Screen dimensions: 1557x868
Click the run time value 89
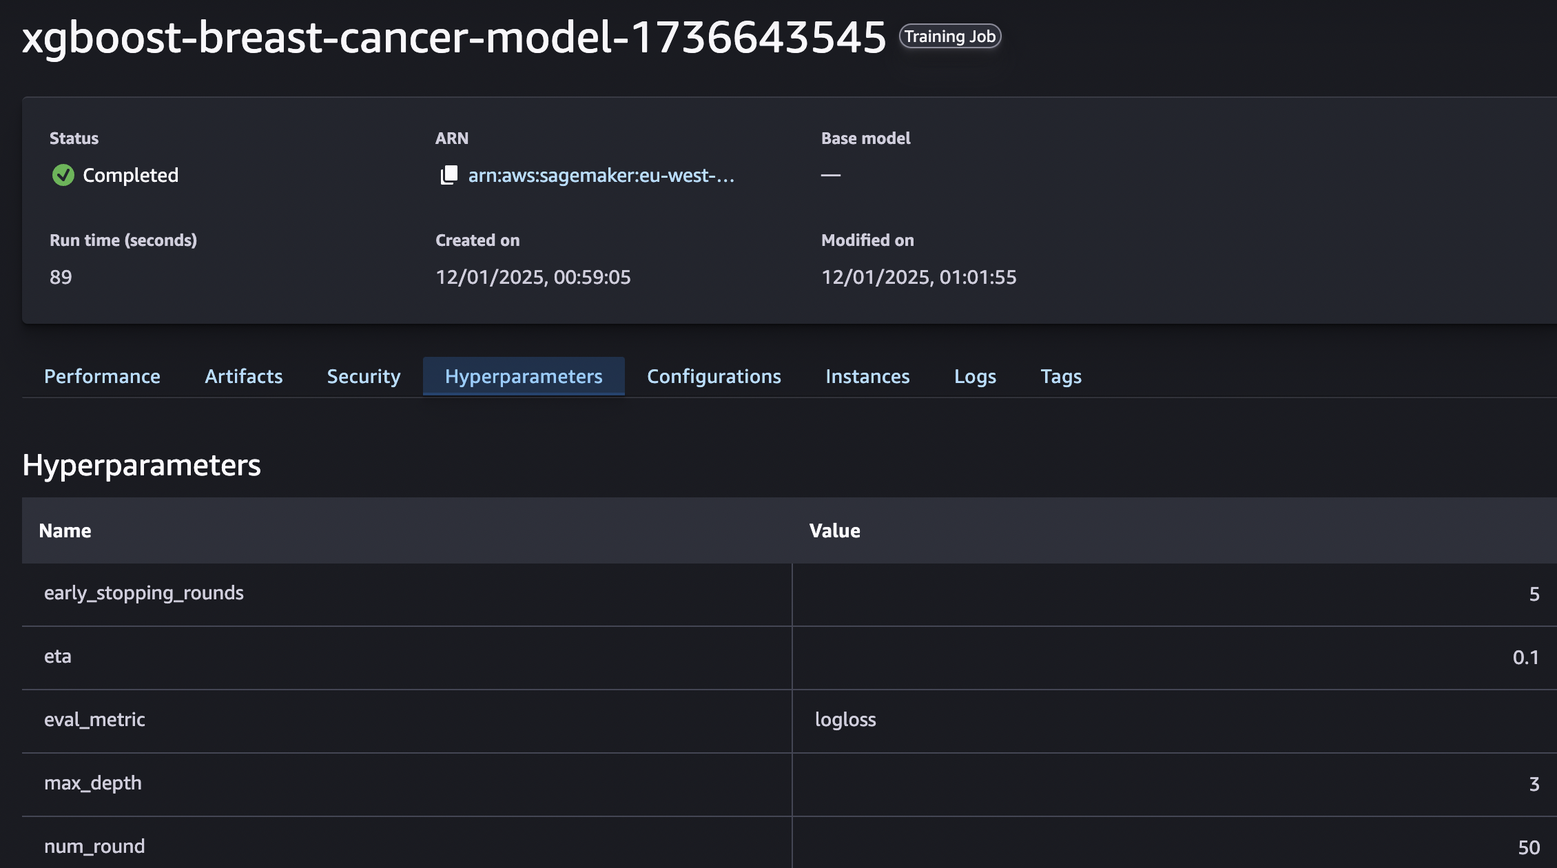61,277
